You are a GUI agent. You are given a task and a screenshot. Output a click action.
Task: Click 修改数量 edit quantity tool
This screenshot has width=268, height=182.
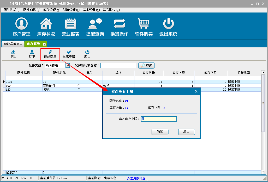50,54
